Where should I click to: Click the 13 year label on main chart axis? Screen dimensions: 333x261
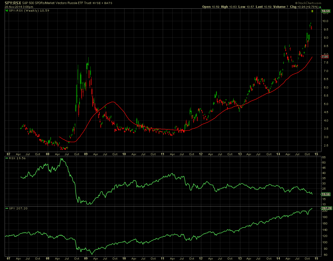coord(240,154)
